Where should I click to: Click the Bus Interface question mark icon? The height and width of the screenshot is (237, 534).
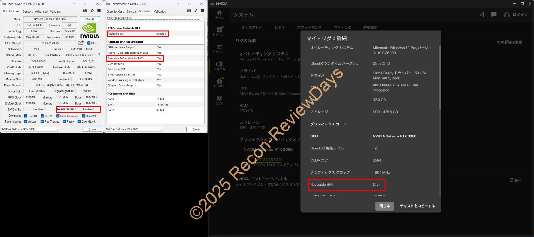coord(99,55)
